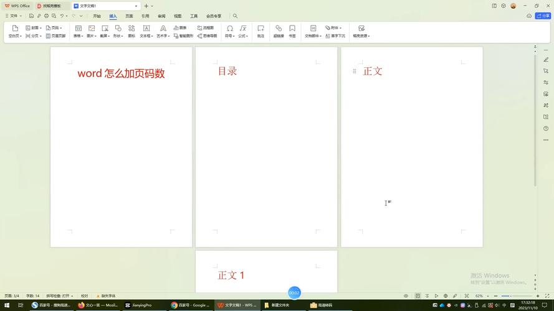Open 页眉页脚 header and footer
Screen dimensions: 554x311
(56, 36)
